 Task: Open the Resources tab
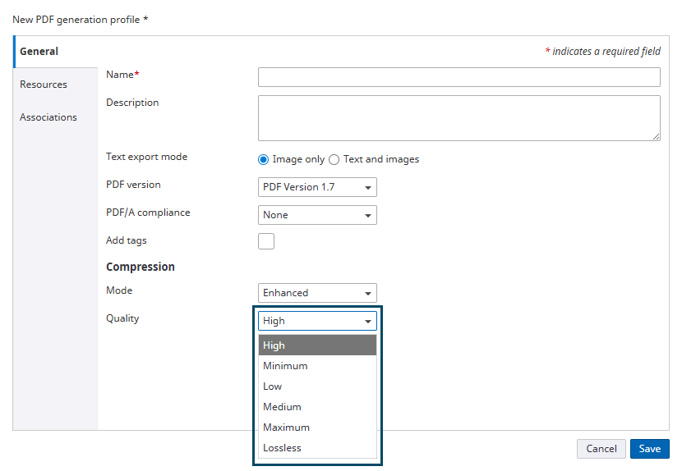click(x=44, y=85)
